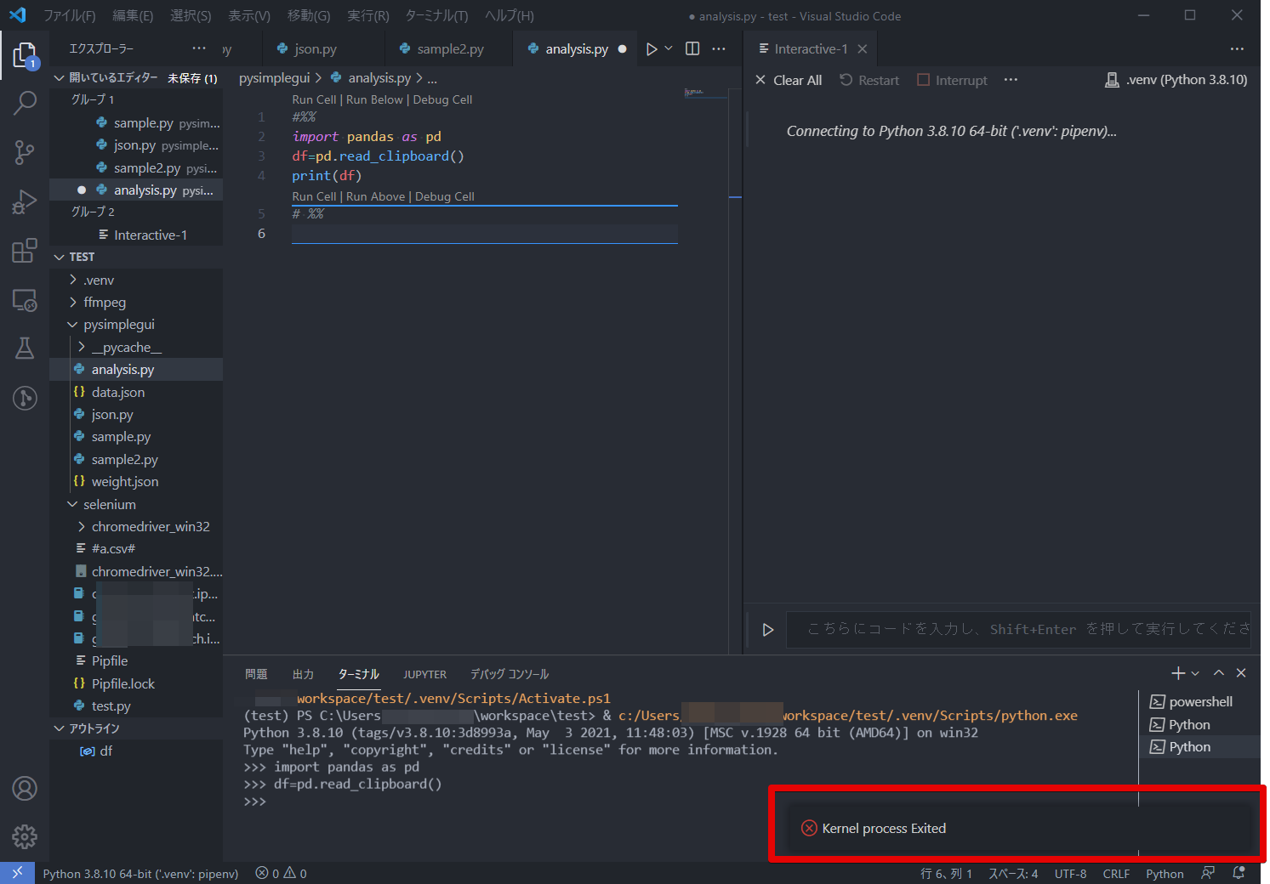
Task: Open the Extensions view
Action: (x=25, y=251)
